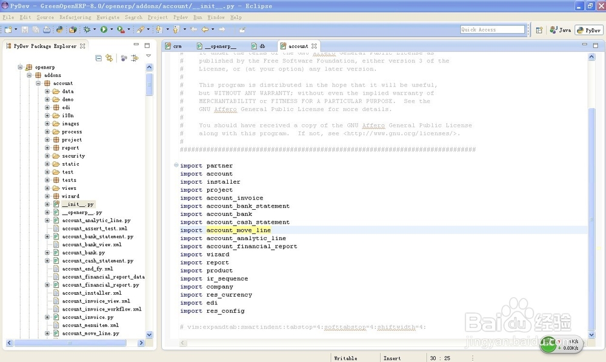Switch to the __openerp__ editor tab

point(216,46)
